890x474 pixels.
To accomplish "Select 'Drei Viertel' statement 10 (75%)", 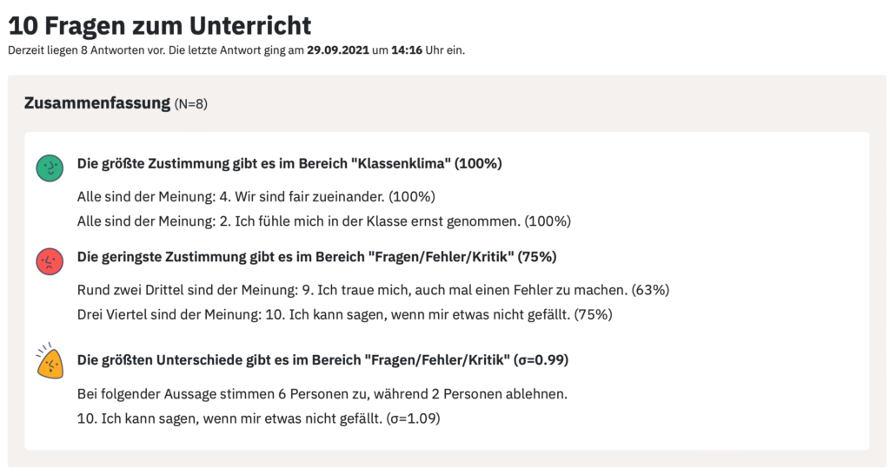I will 344,314.
